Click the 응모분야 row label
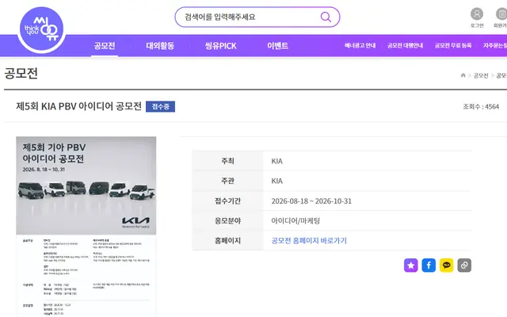Image resolution: width=507 pixels, height=317 pixels. click(227, 220)
